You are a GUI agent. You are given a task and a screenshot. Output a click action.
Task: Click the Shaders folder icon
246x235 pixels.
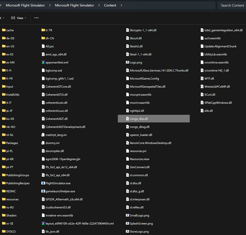pos(4,215)
